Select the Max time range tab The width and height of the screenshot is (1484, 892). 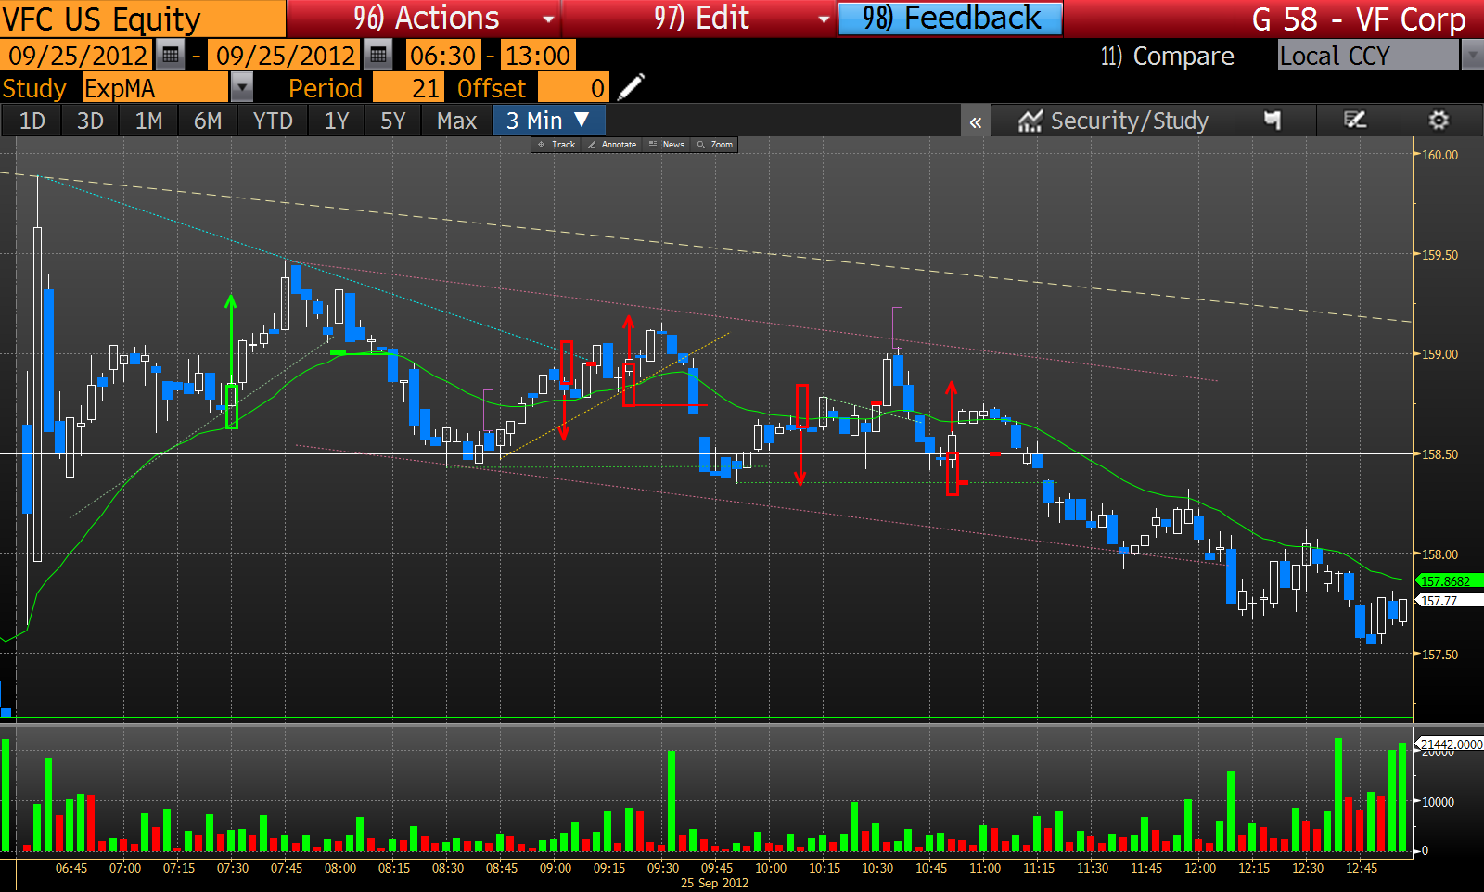tap(457, 121)
